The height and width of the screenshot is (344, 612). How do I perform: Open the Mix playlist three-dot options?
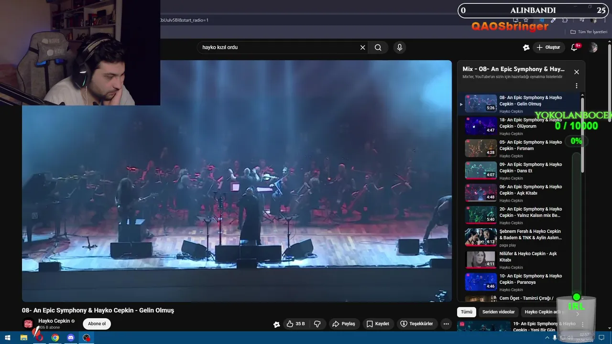point(577,86)
